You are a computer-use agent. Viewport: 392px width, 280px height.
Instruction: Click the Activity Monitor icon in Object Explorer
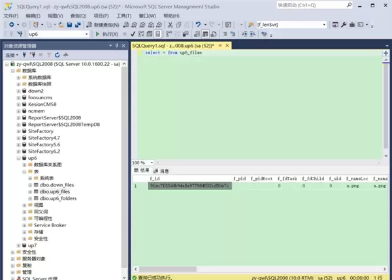(66, 55)
